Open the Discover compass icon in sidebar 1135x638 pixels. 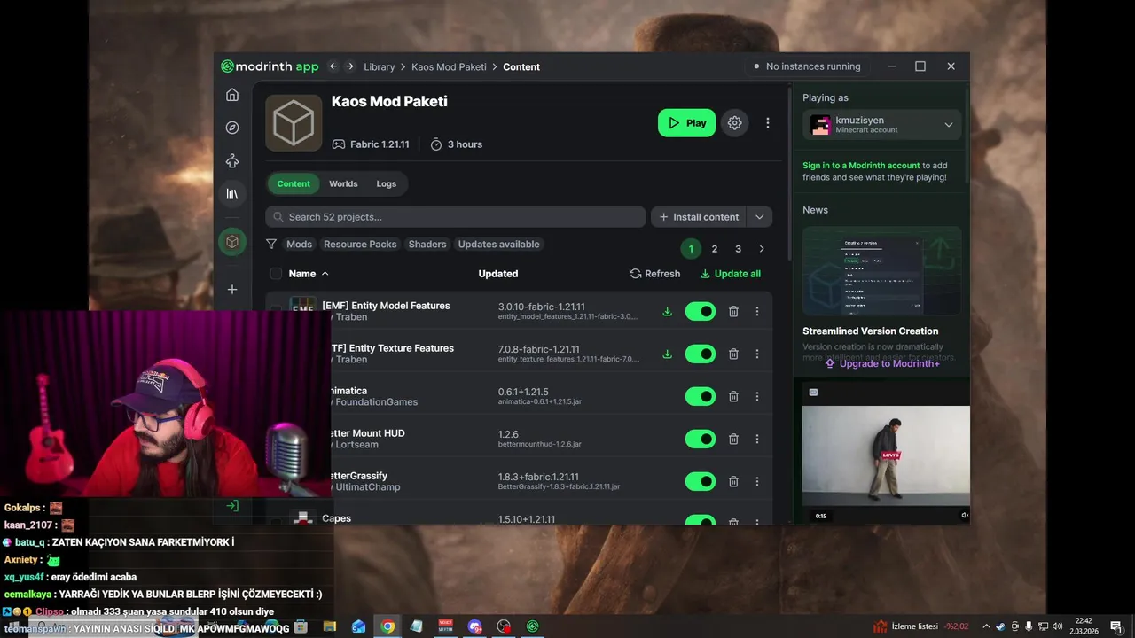(232, 128)
